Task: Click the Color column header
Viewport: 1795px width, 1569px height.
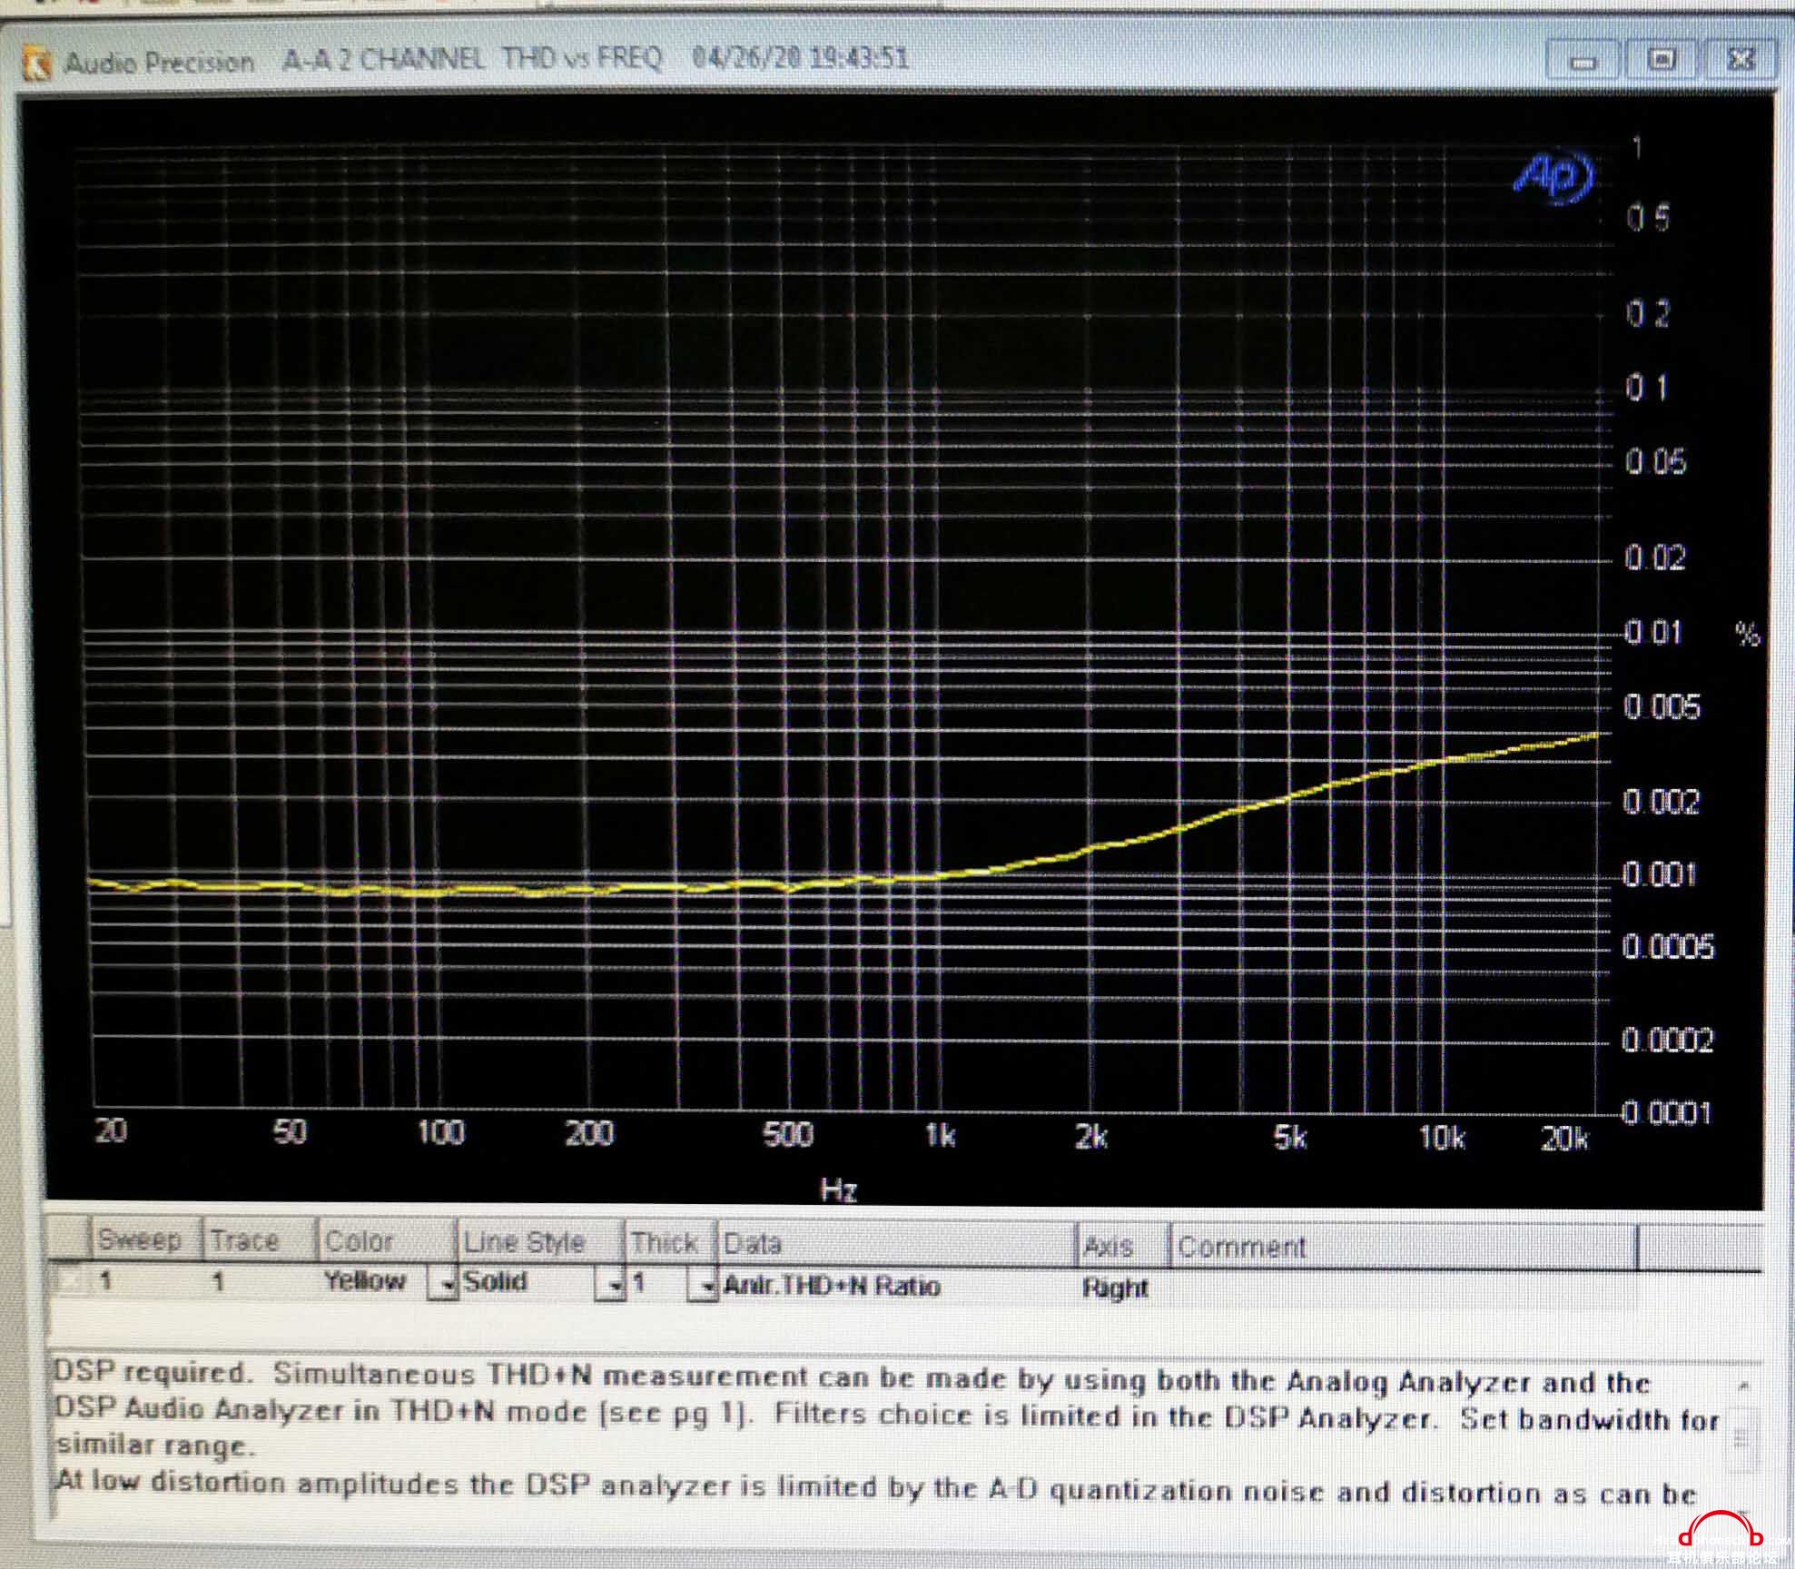Action: pos(385,1241)
